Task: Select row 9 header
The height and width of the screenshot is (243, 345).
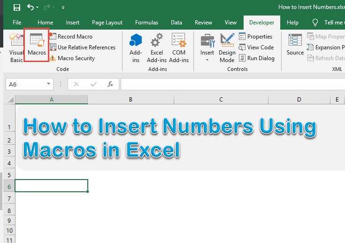Action: 9,220
